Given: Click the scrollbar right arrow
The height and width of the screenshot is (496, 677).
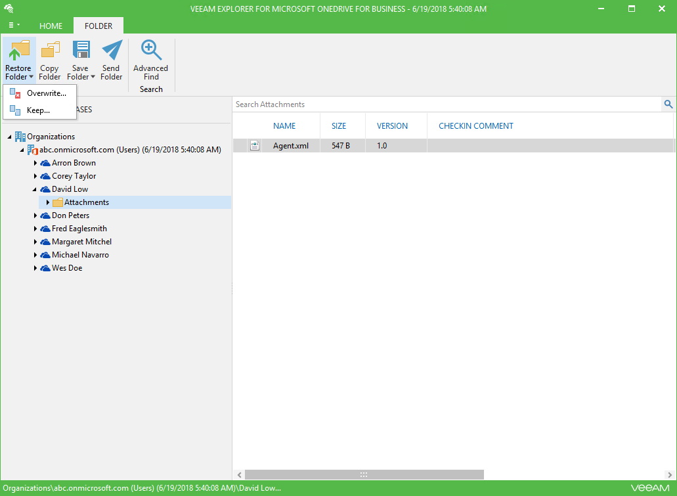Looking at the screenshot, I should click(x=670, y=475).
